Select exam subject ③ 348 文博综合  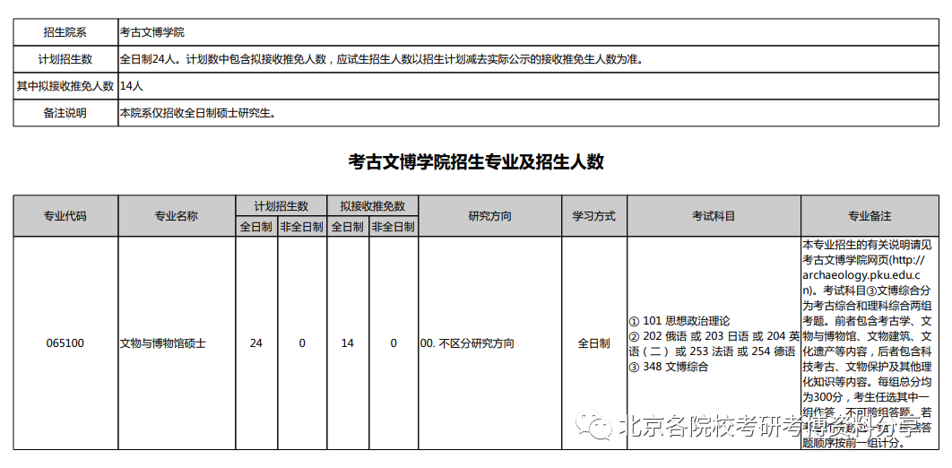(x=669, y=367)
